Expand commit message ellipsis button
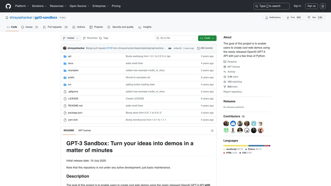 170,48
